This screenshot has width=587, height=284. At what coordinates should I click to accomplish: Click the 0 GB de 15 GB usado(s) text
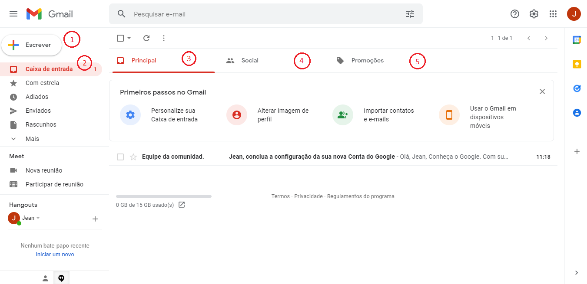point(145,205)
